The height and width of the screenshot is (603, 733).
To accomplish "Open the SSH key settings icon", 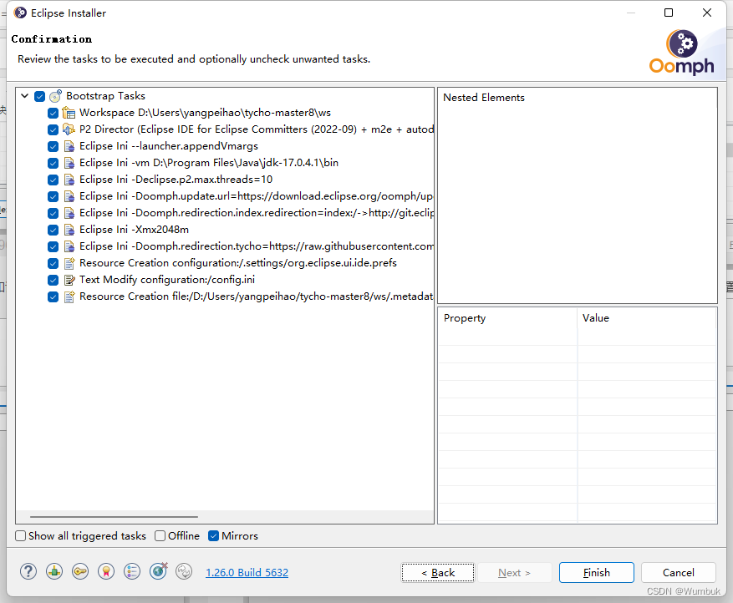I will (x=80, y=571).
